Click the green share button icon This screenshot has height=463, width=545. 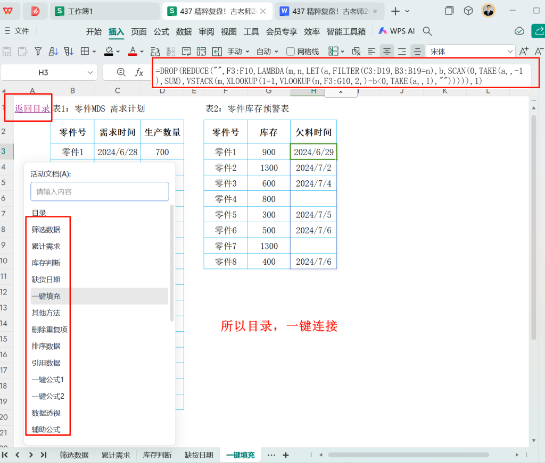click(538, 31)
